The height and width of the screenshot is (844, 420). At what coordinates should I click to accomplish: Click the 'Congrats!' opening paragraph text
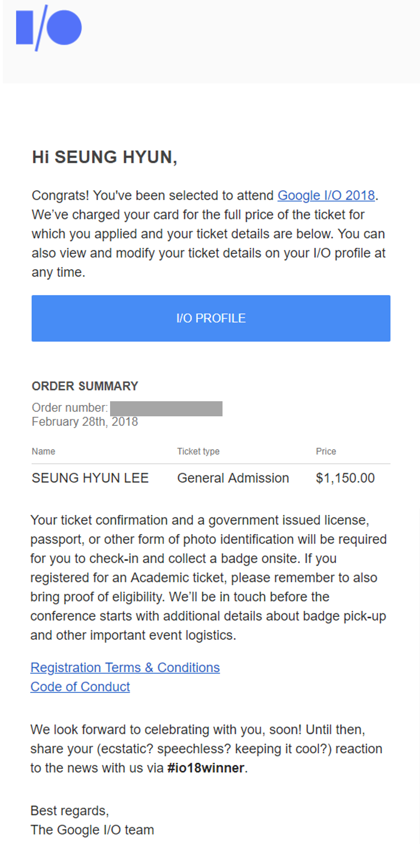point(208,234)
